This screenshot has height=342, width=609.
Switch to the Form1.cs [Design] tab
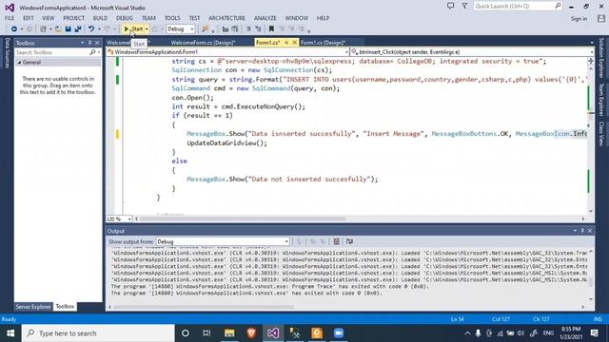pyautogui.click(x=323, y=42)
